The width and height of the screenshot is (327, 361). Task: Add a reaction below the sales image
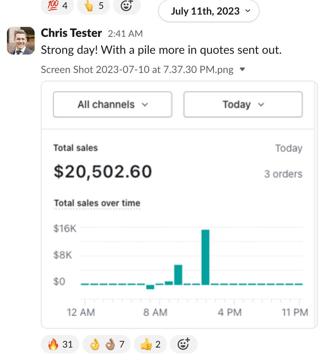point(184,344)
